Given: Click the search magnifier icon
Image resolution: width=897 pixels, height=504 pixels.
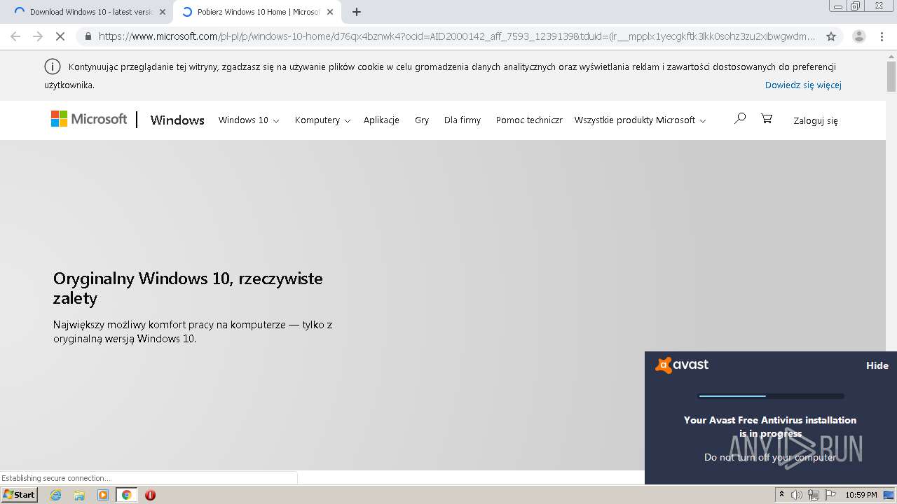Looking at the screenshot, I should pos(739,118).
